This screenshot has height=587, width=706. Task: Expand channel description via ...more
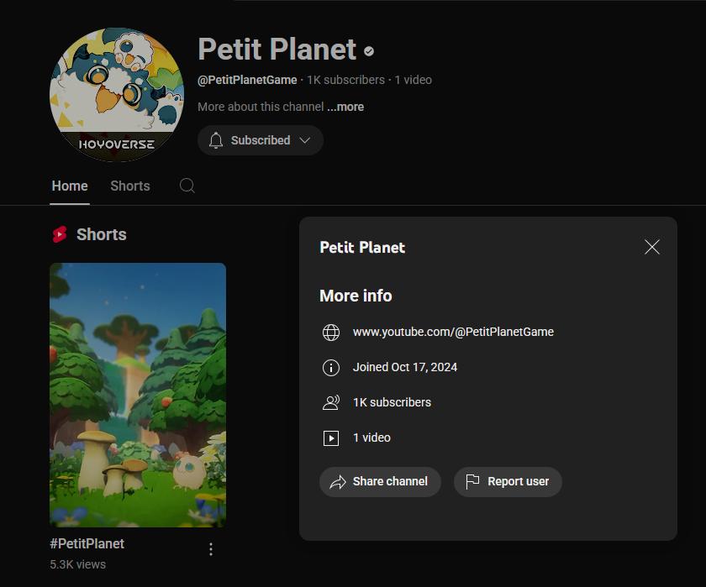pos(345,107)
